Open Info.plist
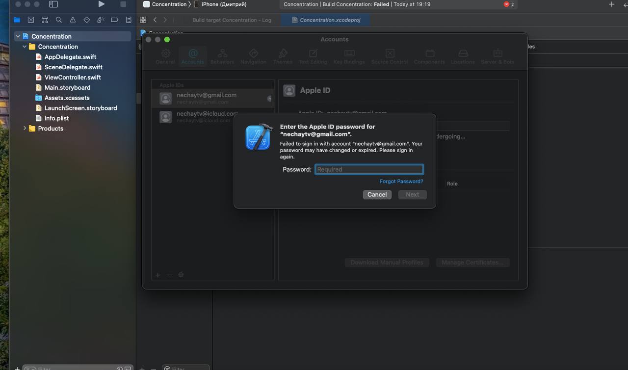This screenshot has height=370, width=628. [56, 118]
